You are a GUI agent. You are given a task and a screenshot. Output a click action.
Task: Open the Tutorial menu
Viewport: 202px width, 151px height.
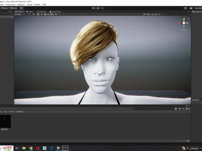click(x=29, y=5)
